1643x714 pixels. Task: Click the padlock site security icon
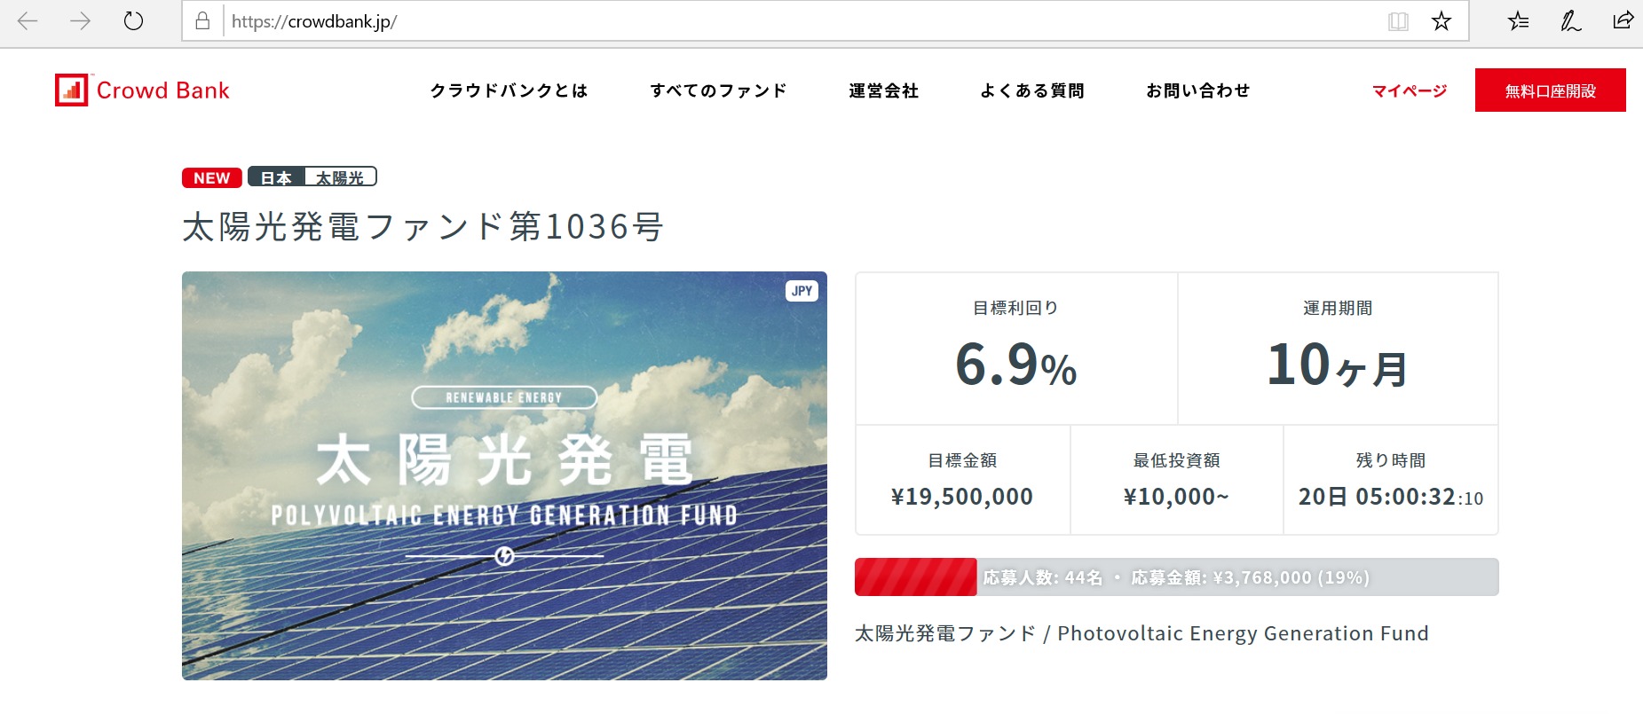(202, 21)
